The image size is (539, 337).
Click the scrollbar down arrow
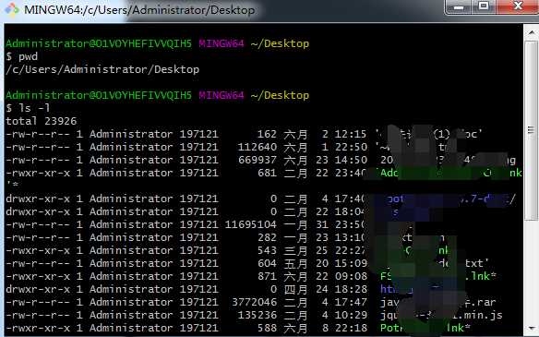click(x=531, y=328)
